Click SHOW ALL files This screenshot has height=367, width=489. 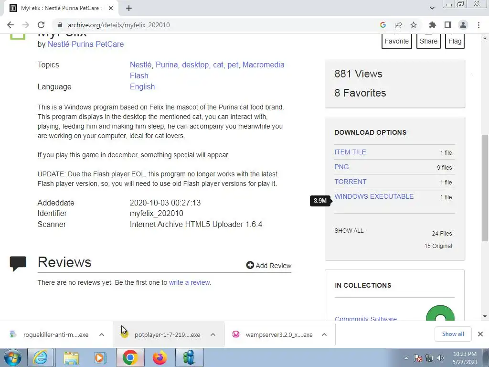pyautogui.click(x=349, y=231)
